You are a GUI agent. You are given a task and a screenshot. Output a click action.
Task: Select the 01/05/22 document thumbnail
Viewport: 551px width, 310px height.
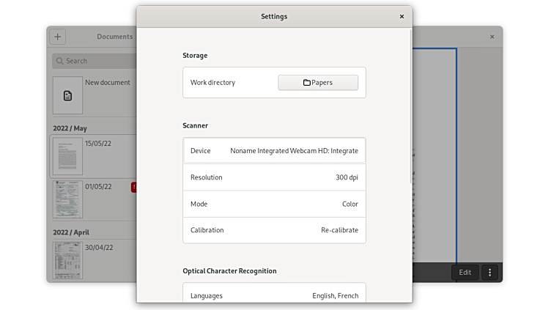click(67, 199)
